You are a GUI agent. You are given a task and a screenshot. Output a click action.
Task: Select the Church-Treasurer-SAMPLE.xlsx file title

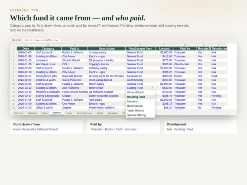42,40
